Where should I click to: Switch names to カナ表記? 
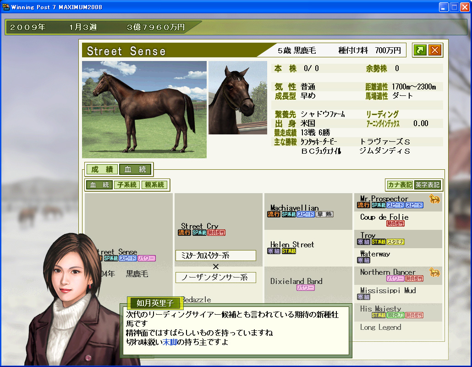pos(400,185)
